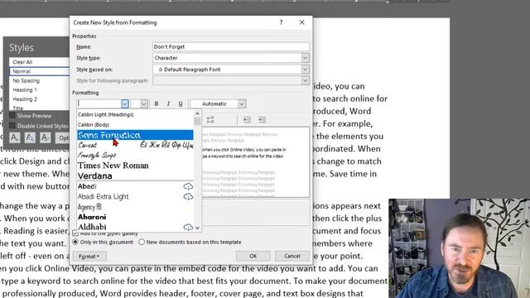Download Abadi Extra Light cloud icon

[188, 196]
